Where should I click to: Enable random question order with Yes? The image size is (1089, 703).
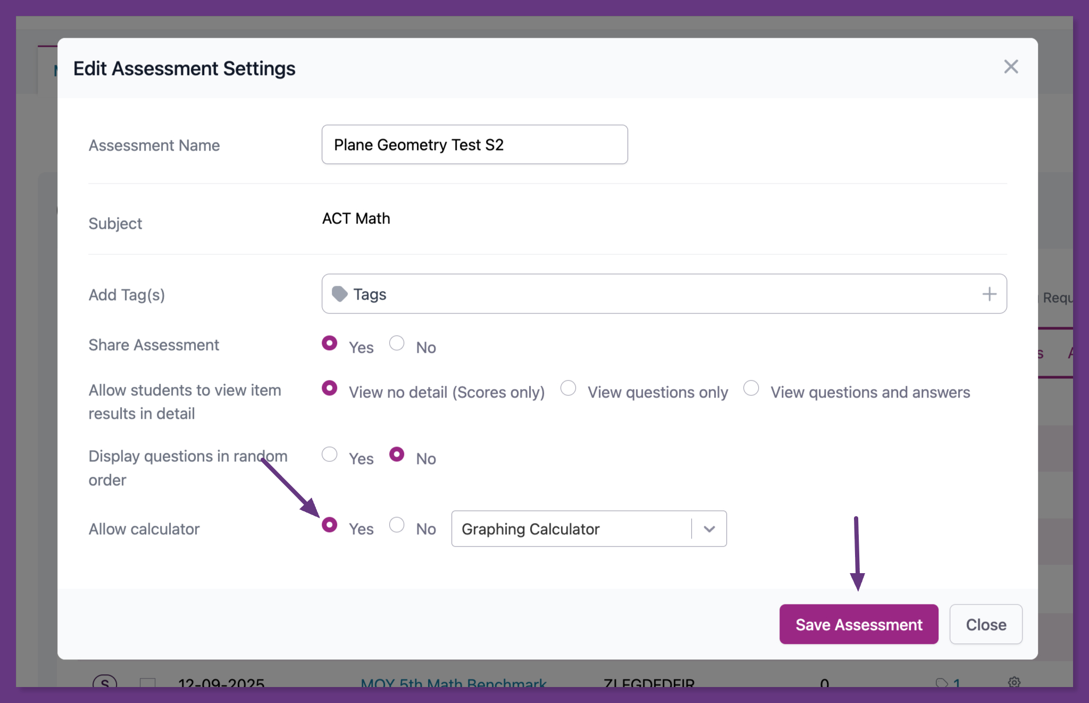coord(330,454)
